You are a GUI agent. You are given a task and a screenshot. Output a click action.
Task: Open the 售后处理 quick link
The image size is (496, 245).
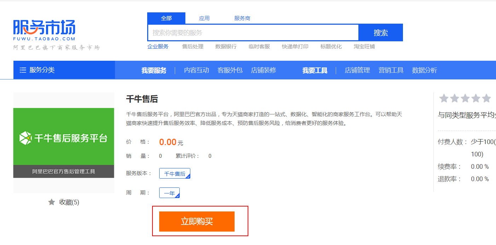193,47
